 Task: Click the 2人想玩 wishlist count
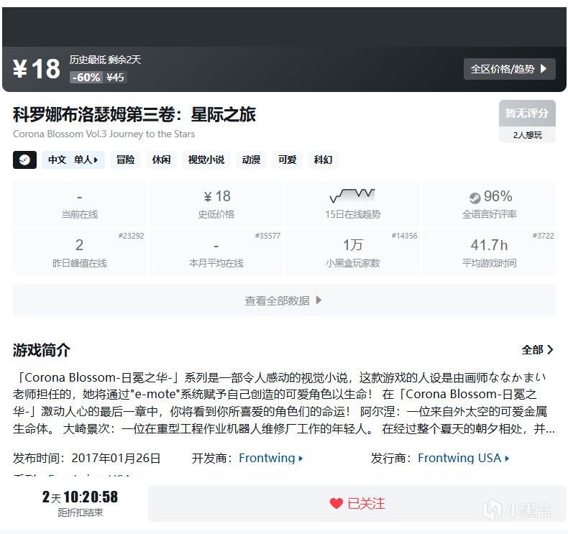[x=527, y=135]
